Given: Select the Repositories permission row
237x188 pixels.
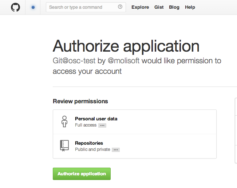Looking at the screenshot, I should tap(135, 146).
